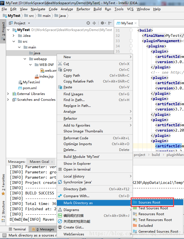Expand Scratches and Consoles node
Viewport: 184px width, 239px height.
coord(8,99)
